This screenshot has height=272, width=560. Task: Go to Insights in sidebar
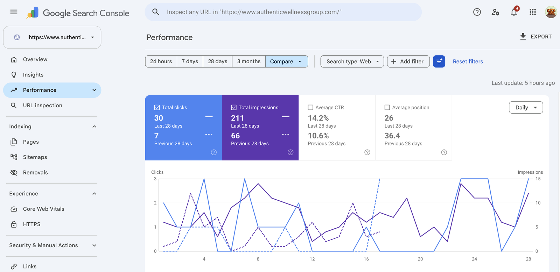click(52, 75)
